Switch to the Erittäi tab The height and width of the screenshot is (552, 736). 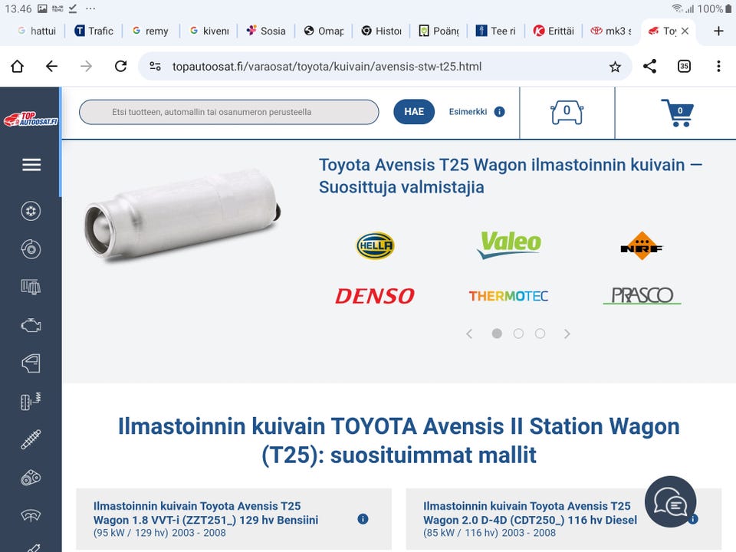pos(554,31)
